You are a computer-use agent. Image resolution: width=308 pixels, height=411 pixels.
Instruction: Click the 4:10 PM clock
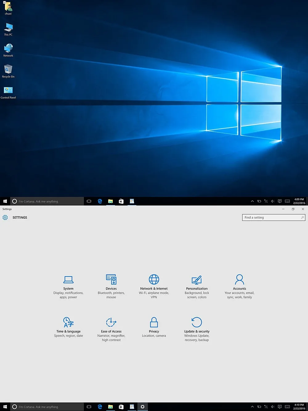[x=299, y=407]
